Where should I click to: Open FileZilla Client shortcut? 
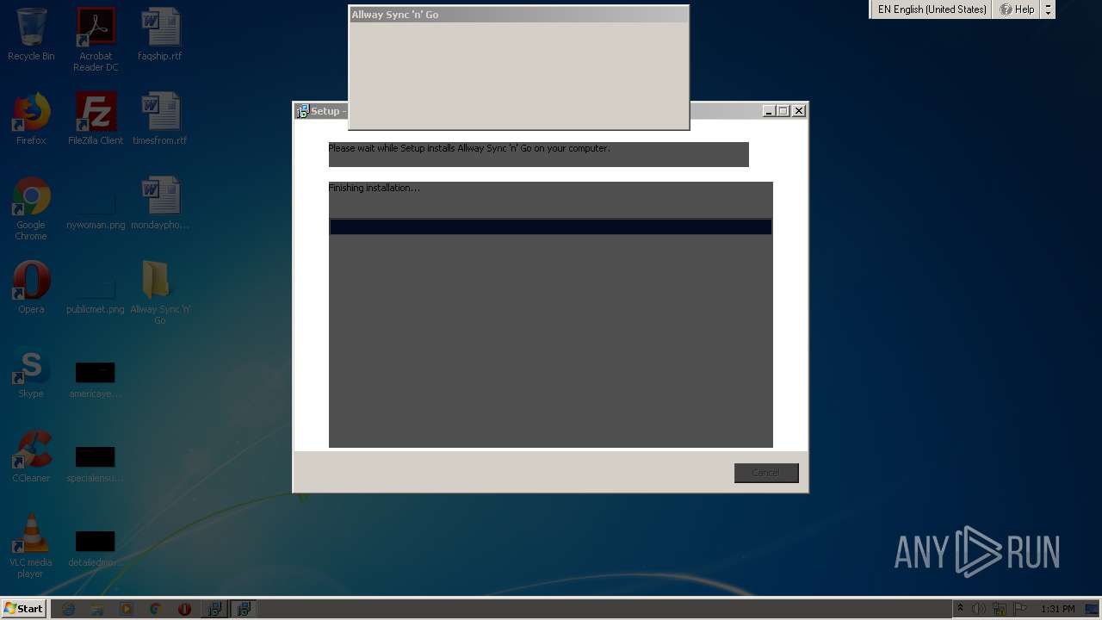point(96,119)
